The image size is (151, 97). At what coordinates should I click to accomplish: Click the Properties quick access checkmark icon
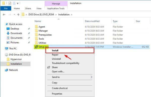click(x=10, y=3)
